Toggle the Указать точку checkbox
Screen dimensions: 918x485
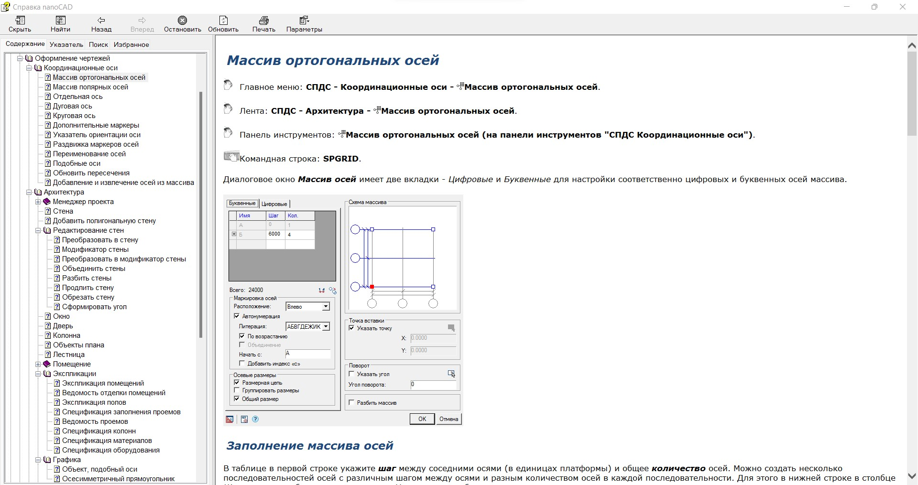(x=351, y=328)
